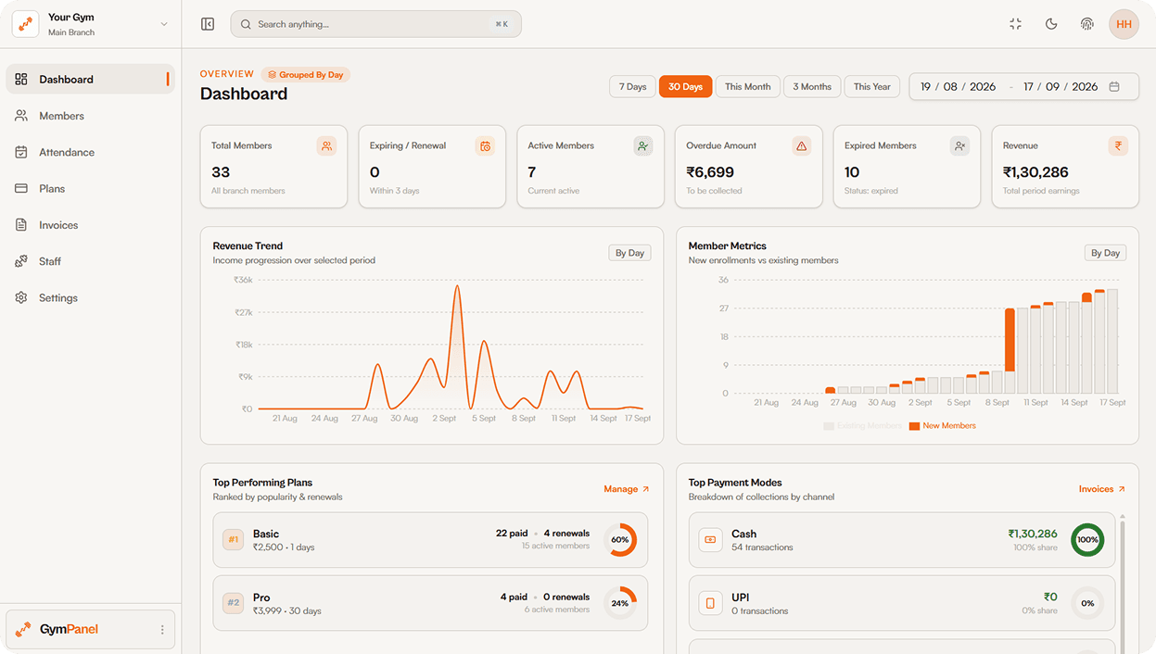Select This Year range
1156x654 pixels.
[871, 87]
